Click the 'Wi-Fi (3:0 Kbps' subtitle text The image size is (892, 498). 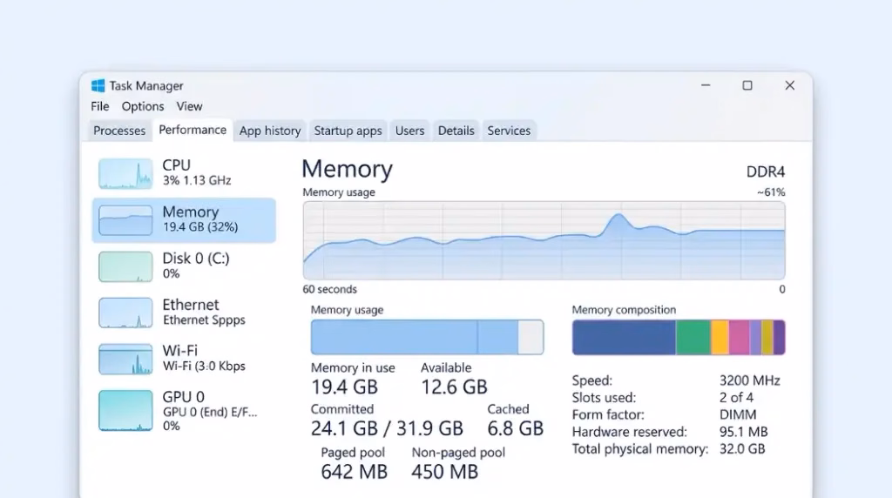[x=204, y=367]
